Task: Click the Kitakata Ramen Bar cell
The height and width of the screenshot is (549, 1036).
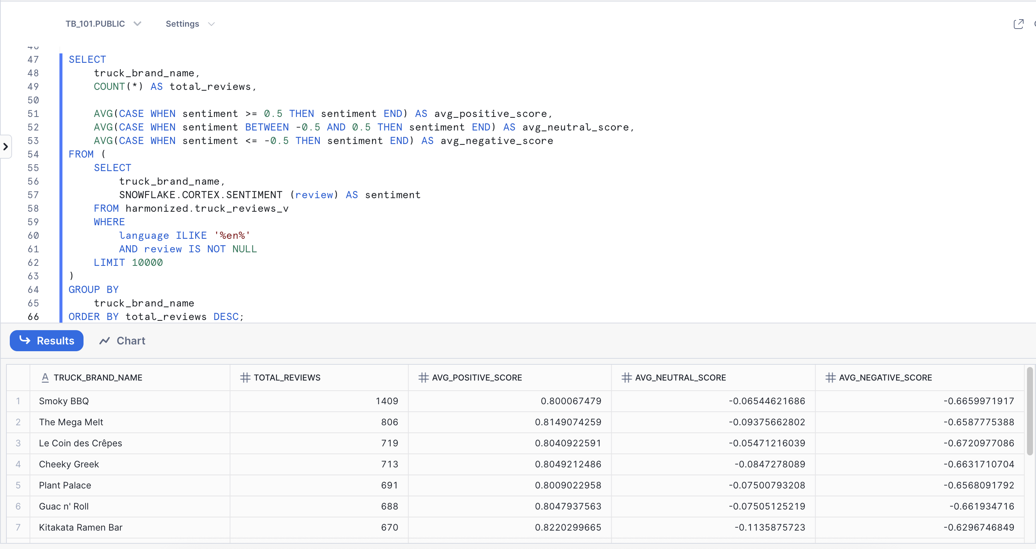Action: 81,527
